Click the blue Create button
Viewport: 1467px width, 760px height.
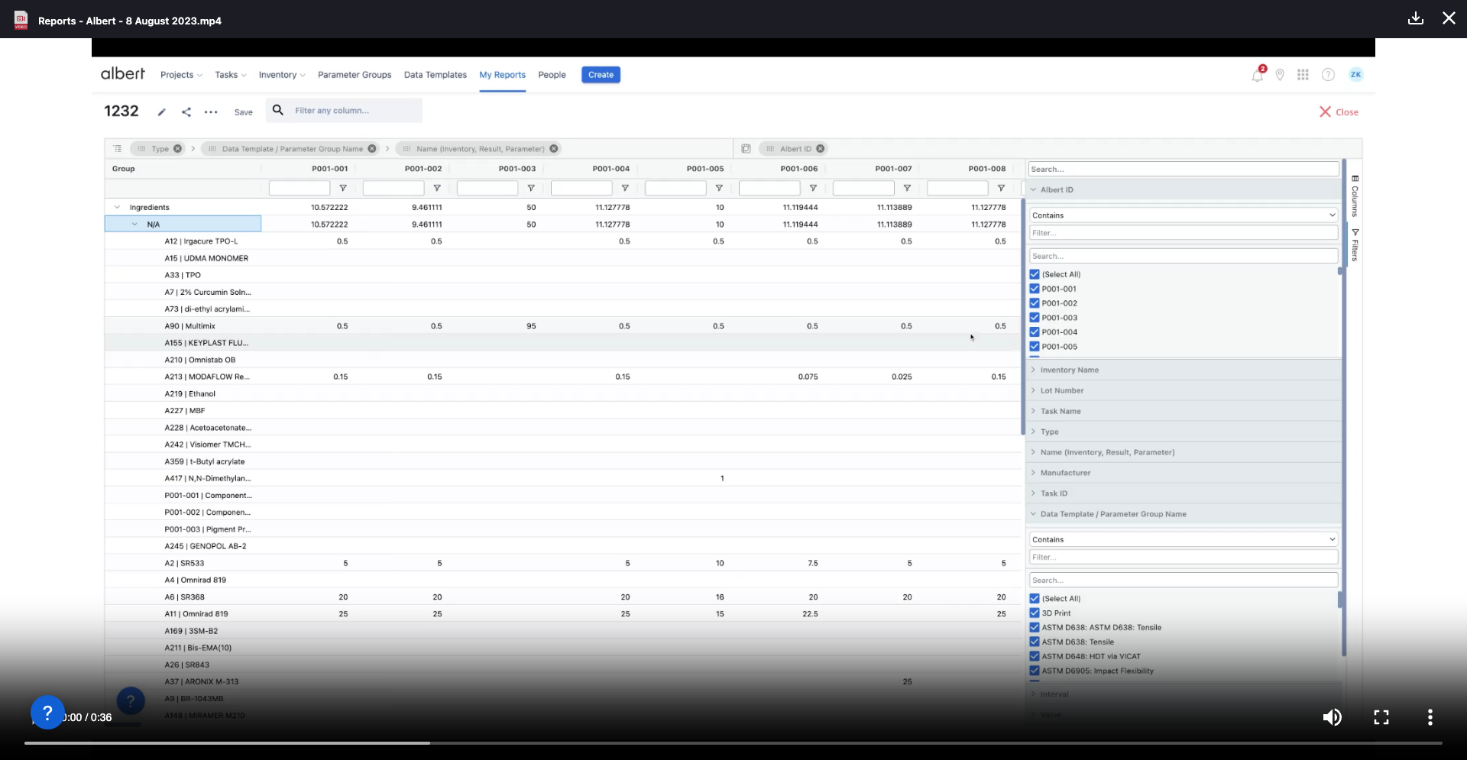click(601, 75)
